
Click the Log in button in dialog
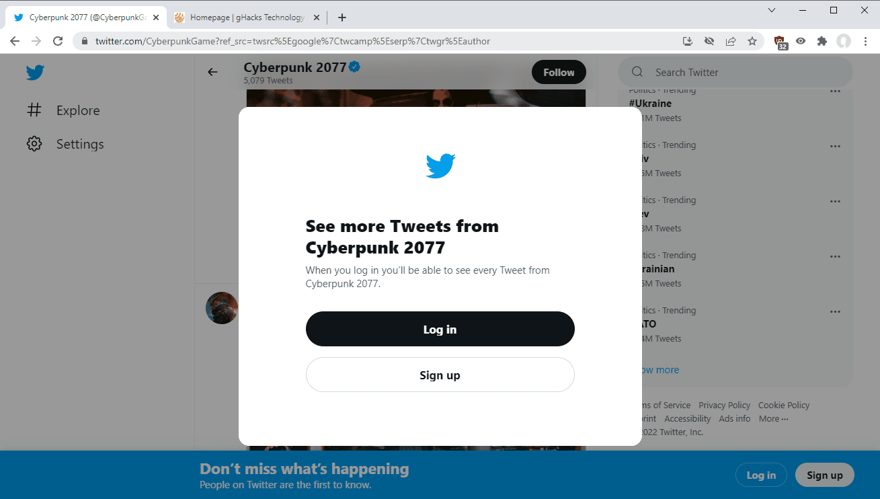click(440, 329)
